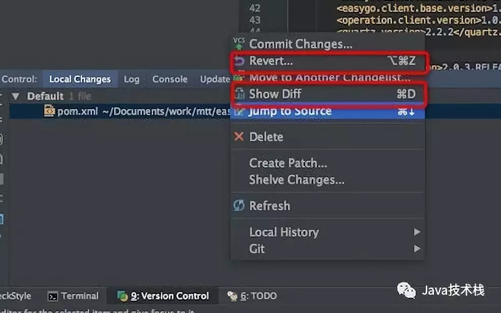The height and width of the screenshot is (313, 501).
Task: Choose Create Patch from context menu
Action: [288, 163]
